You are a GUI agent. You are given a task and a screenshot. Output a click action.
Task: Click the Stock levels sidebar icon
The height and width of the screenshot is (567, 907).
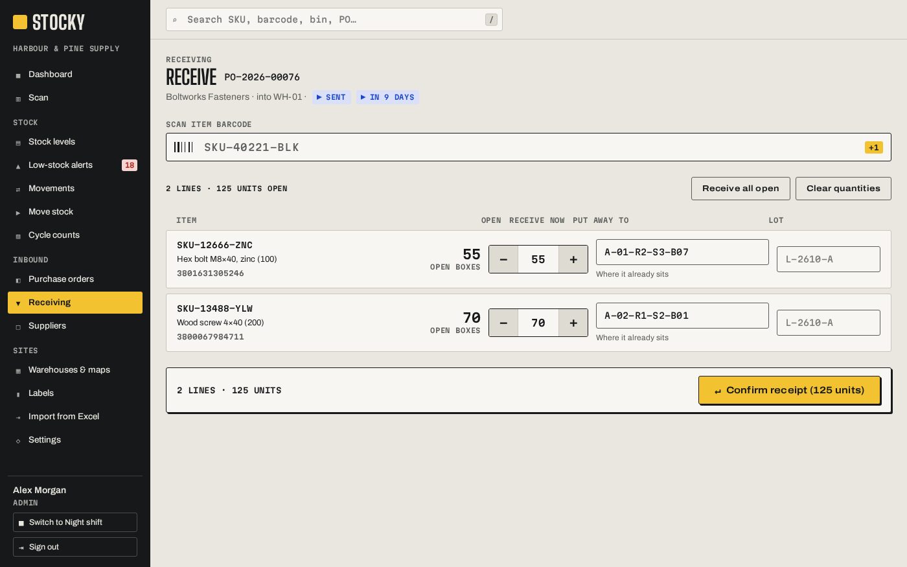18,143
